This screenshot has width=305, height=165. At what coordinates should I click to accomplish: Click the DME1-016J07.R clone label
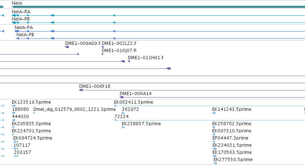click(119, 51)
